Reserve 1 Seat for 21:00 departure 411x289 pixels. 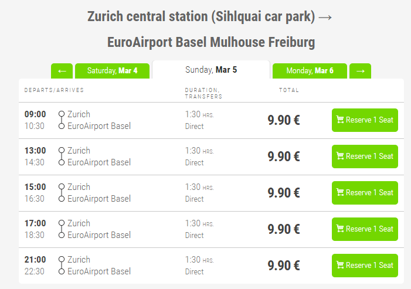365,266
